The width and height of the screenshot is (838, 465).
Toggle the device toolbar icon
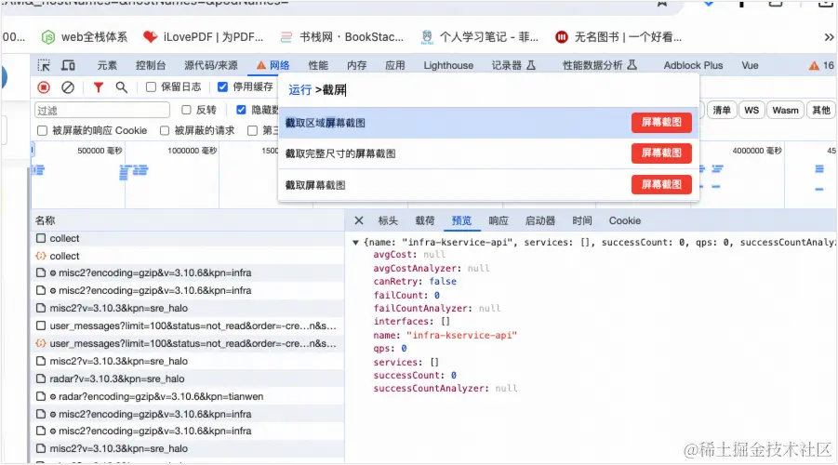point(68,65)
